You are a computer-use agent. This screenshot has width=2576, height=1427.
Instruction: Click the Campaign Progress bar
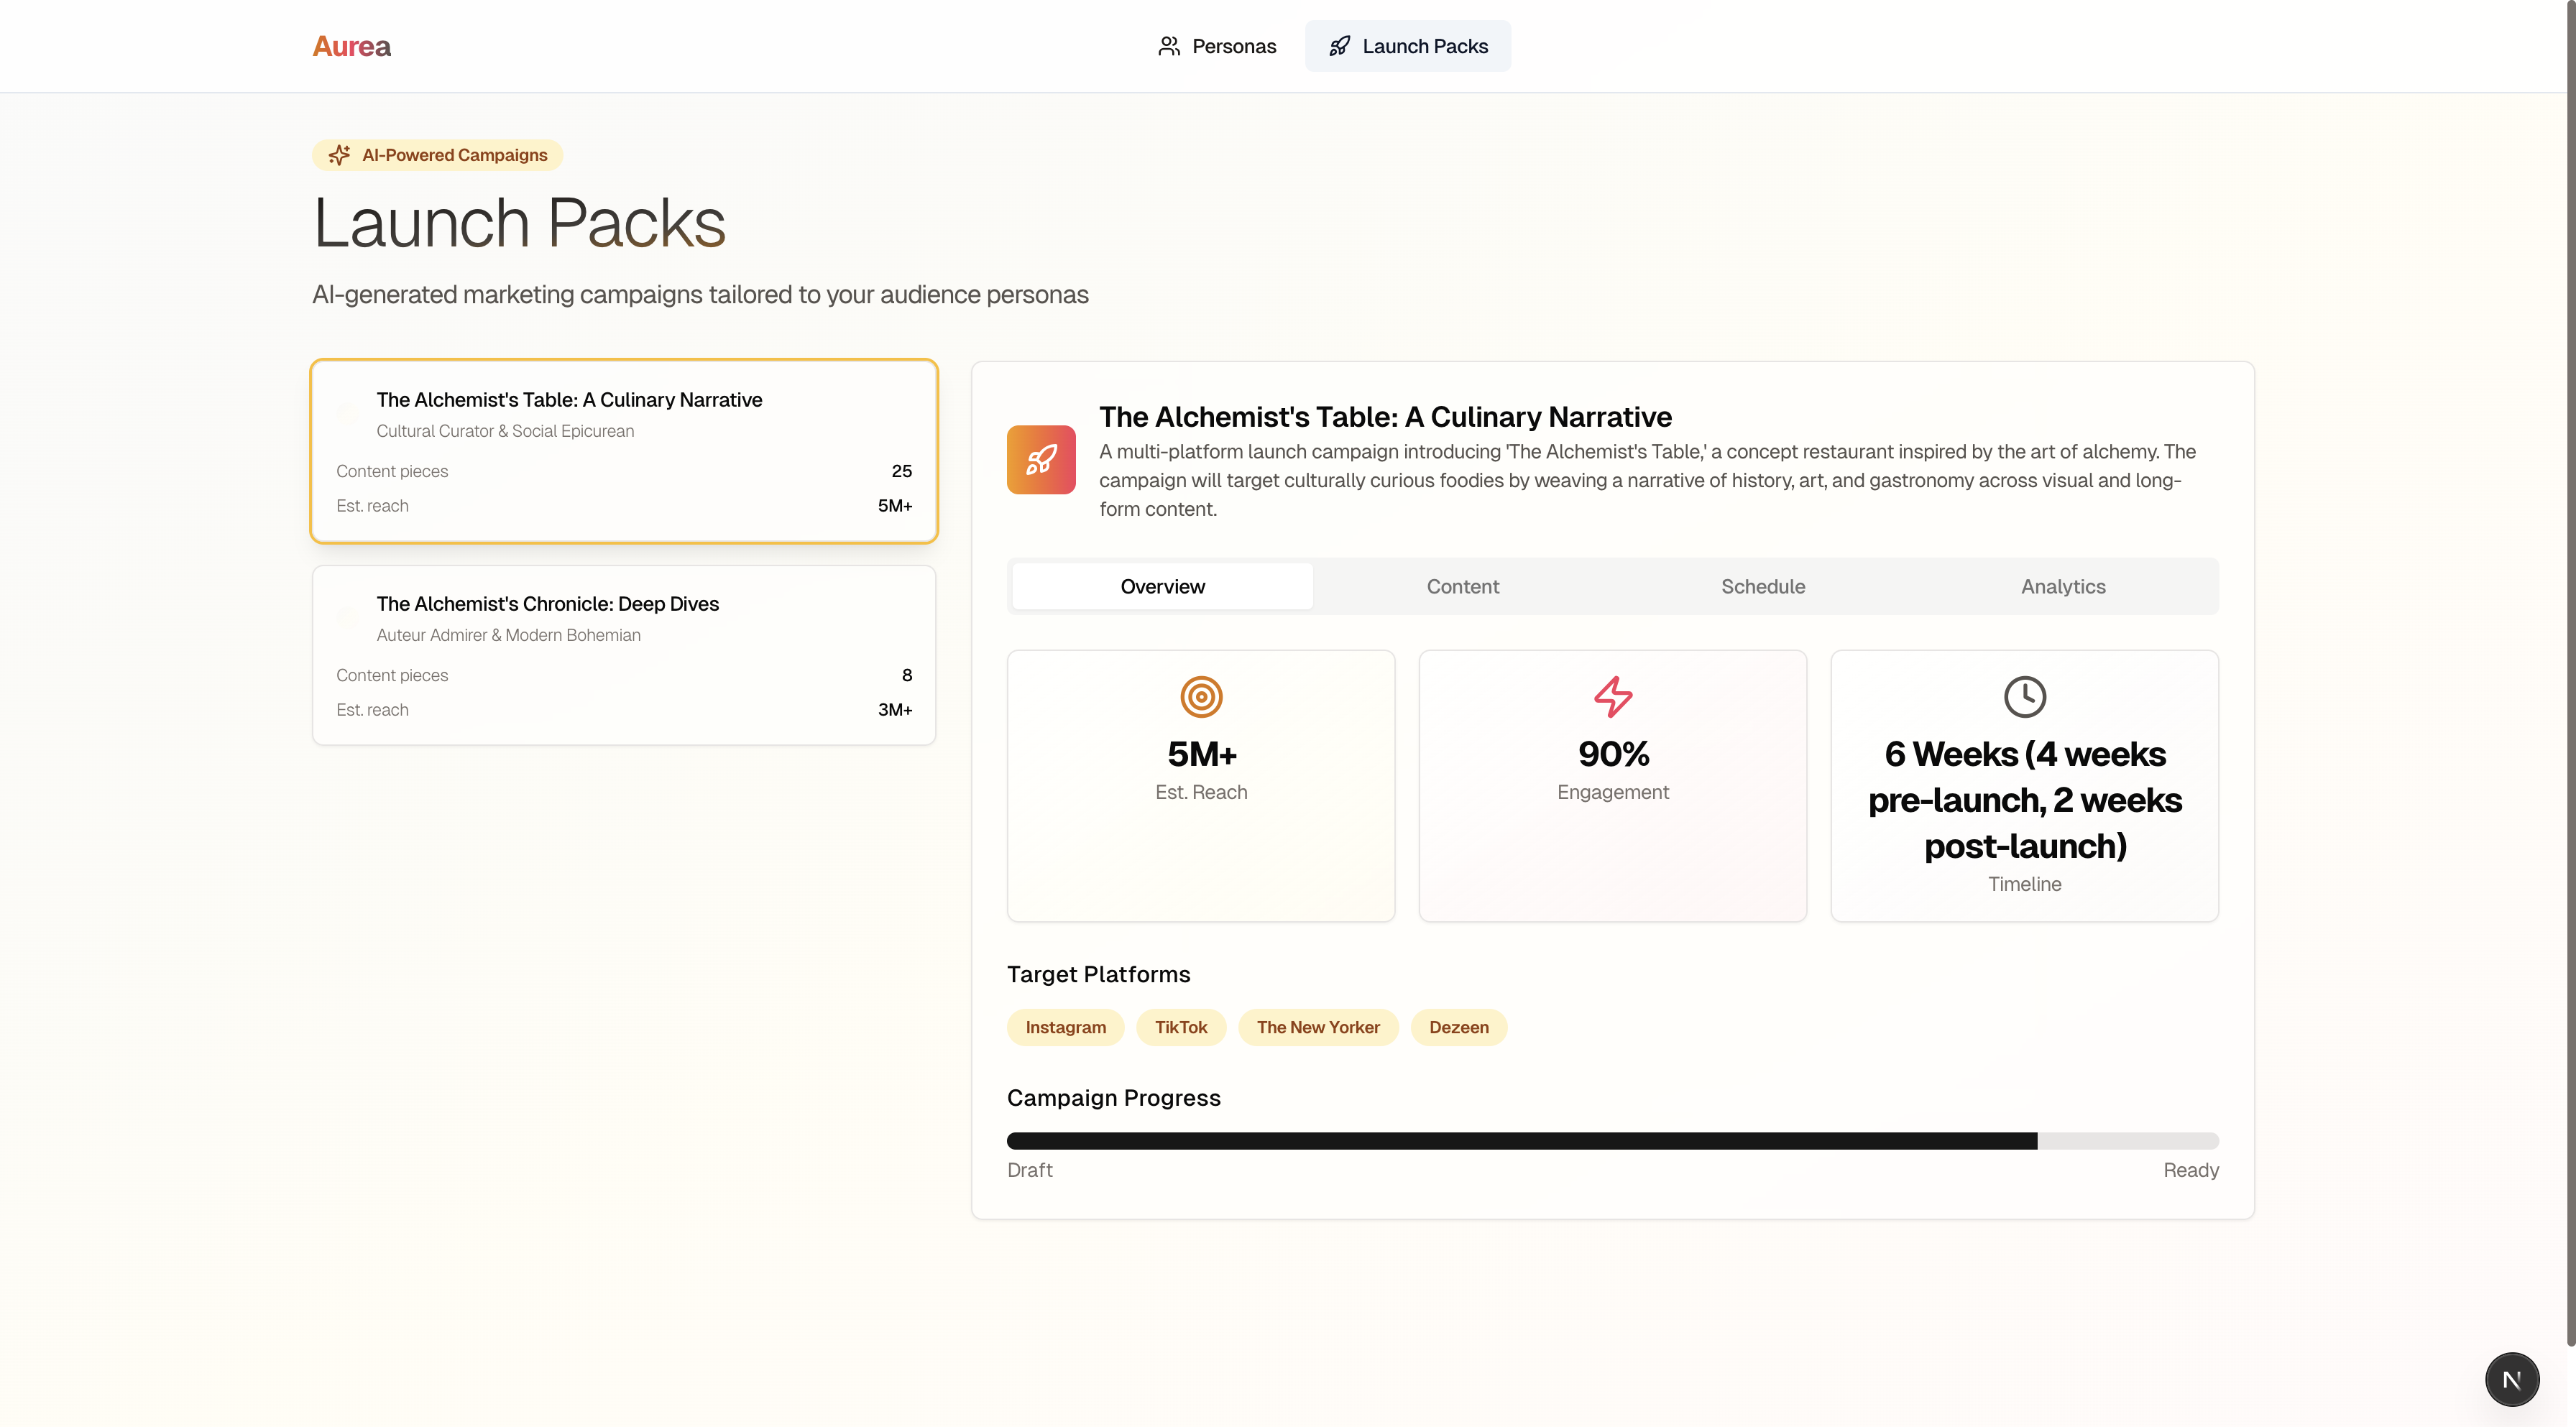[1612, 1141]
